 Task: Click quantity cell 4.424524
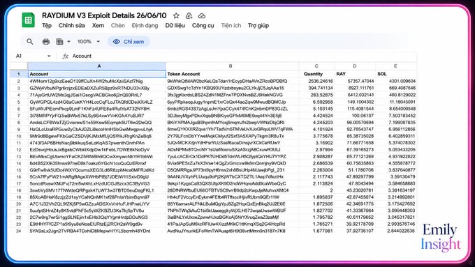coord(317,116)
